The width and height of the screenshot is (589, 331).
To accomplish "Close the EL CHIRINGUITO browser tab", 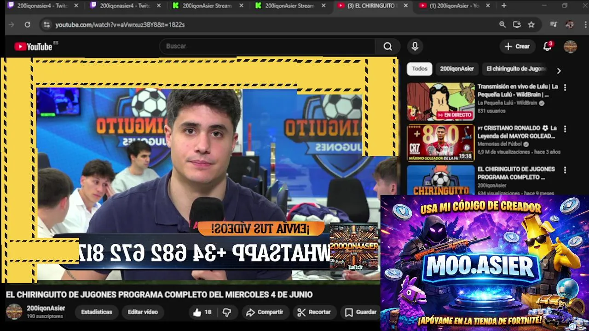I will (x=405, y=6).
